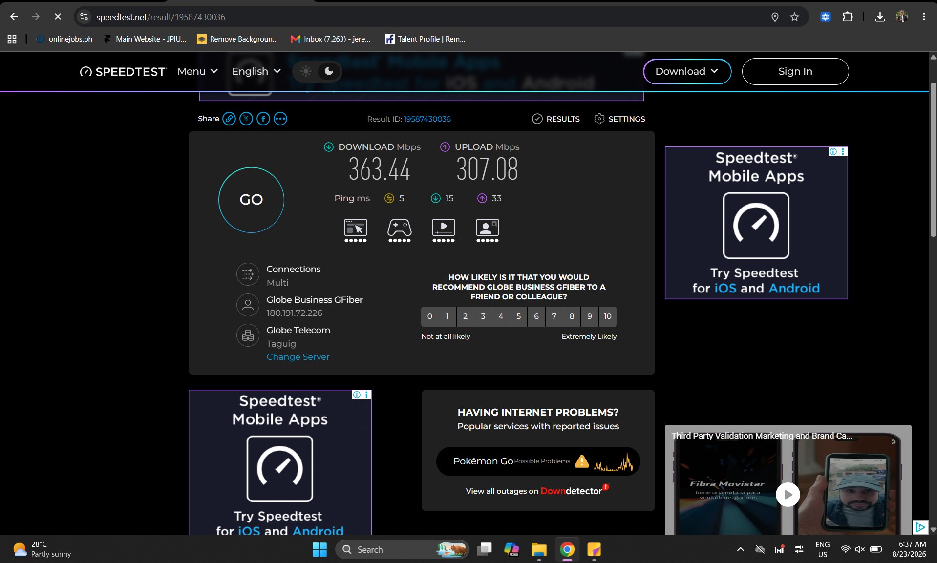The image size is (937, 563).
Task: Open result ID 19587430036 link
Action: click(x=427, y=119)
